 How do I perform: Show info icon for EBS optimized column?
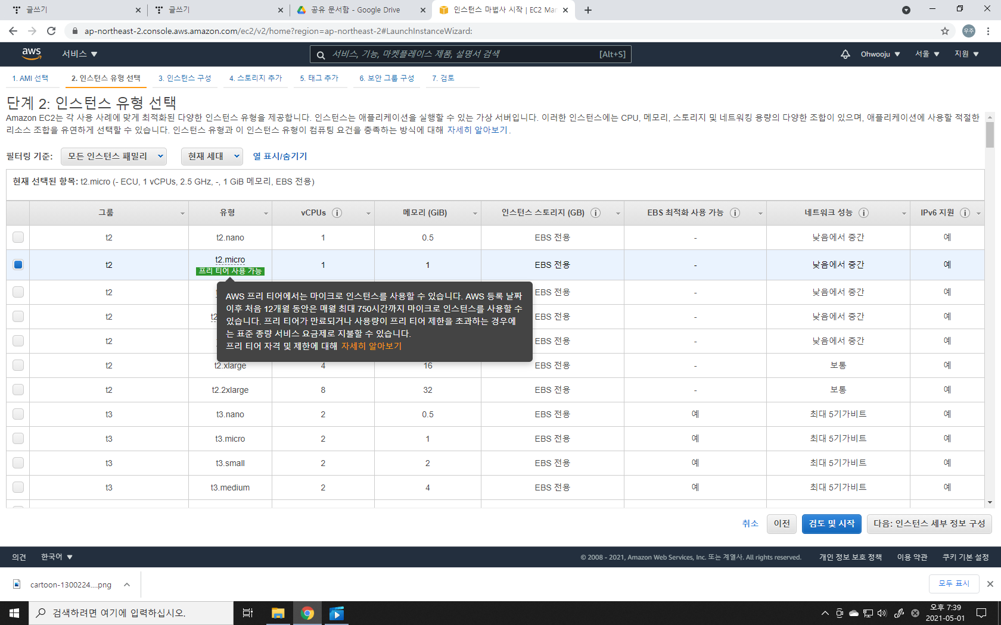coord(735,213)
